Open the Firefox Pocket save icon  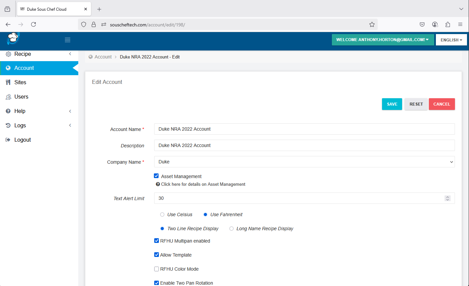pos(422,24)
